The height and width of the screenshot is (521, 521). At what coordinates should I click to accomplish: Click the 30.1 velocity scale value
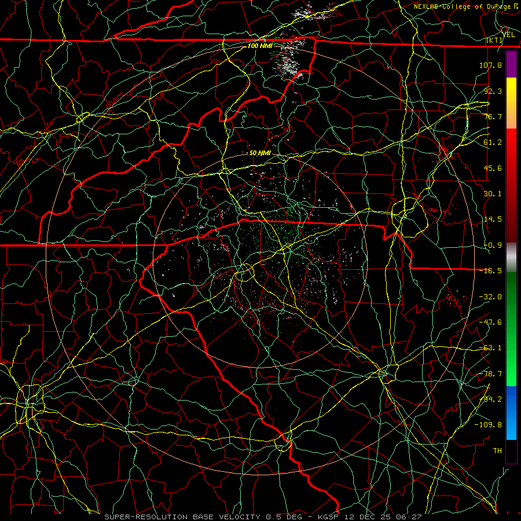(x=493, y=194)
